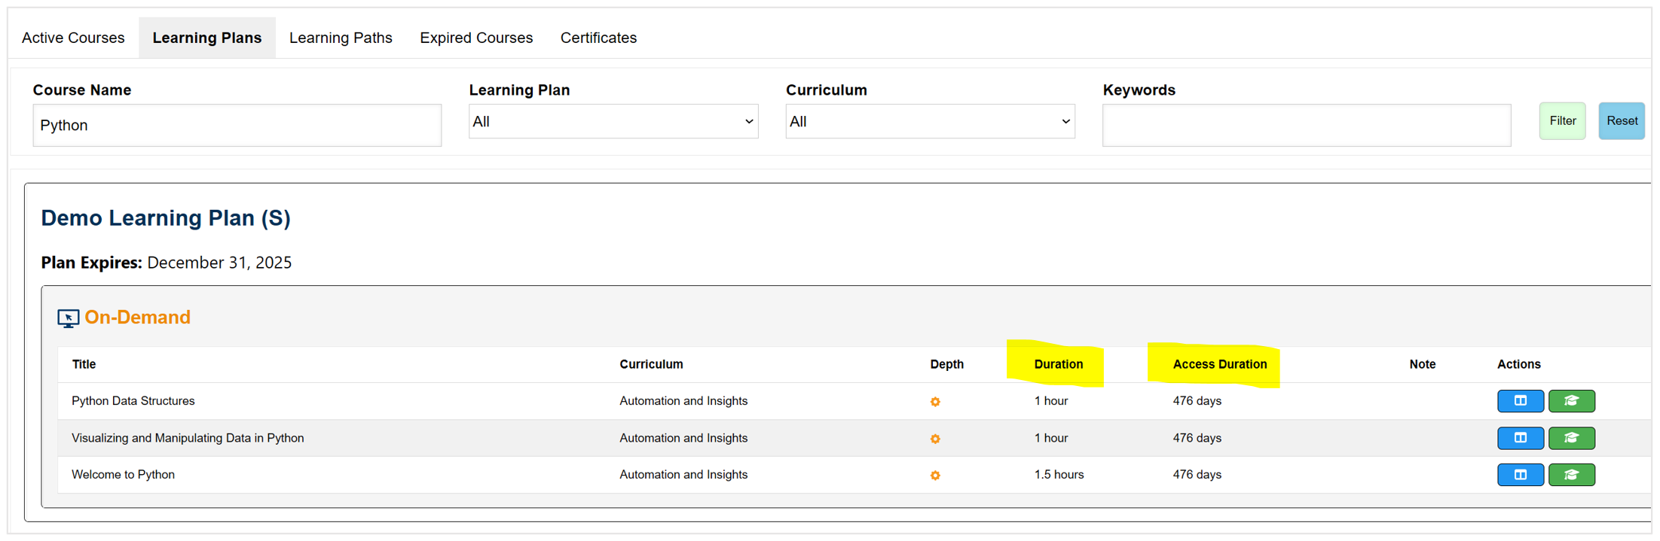This screenshot has width=1660, height=541.
Task: Select the Learning Plans tab
Action: [x=207, y=38]
